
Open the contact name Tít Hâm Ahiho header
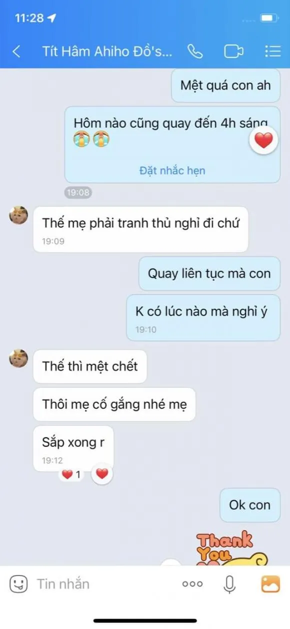[107, 51]
